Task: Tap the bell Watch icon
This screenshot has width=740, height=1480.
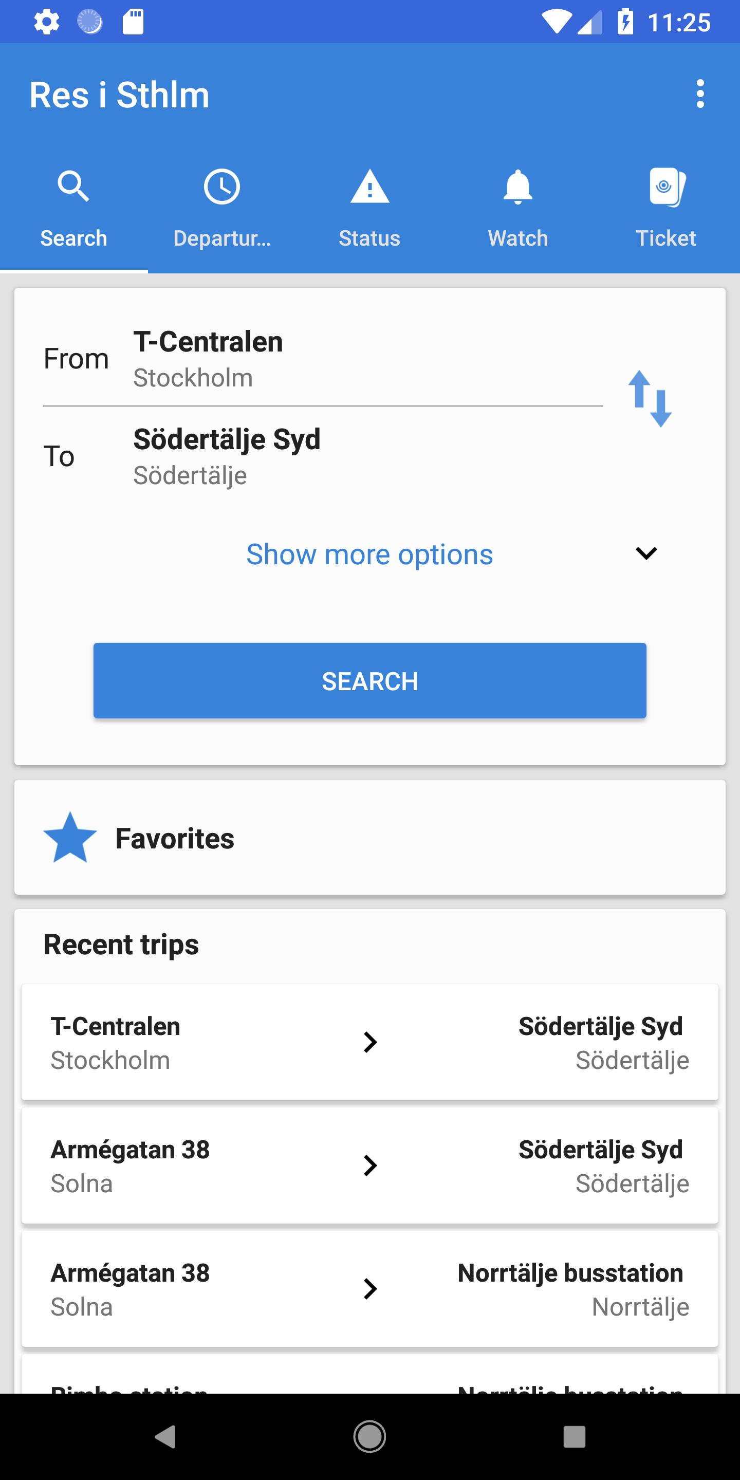Action: tap(517, 186)
